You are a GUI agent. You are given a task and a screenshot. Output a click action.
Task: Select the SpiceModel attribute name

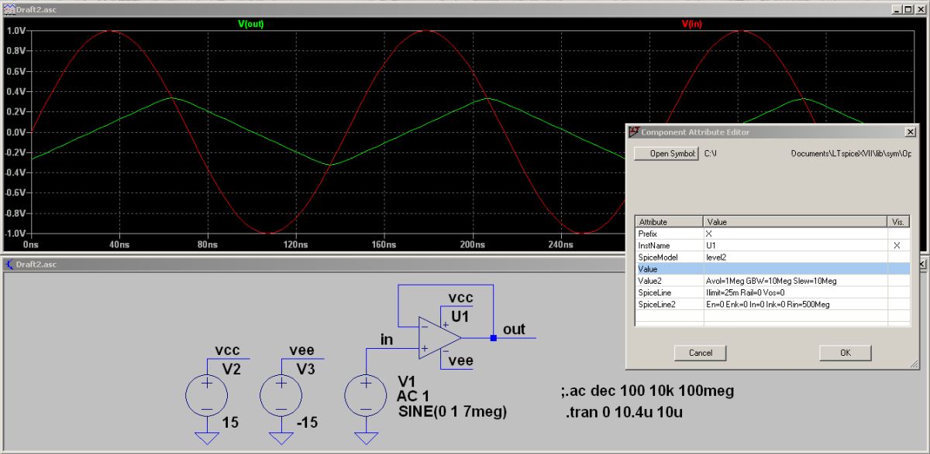656,256
